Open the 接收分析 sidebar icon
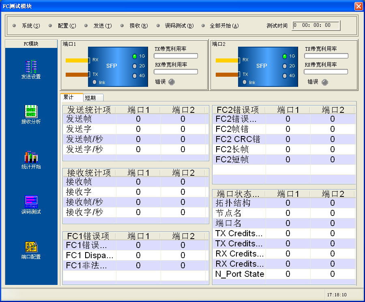 click(x=31, y=114)
